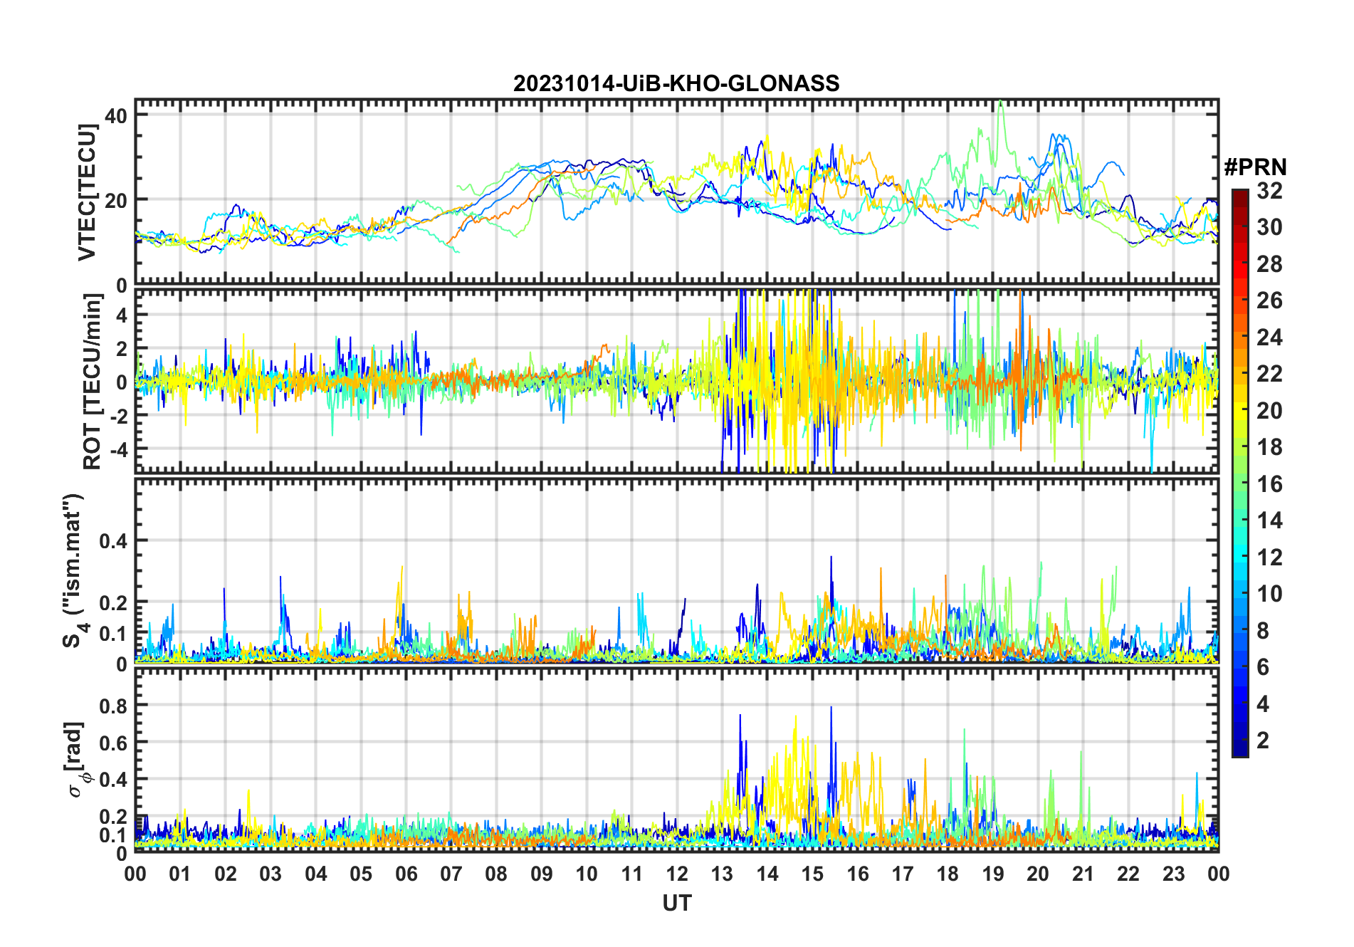This screenshot has height=947, width=1354.
Task: Select colorbar tick label 14
Action: [1269, 520]
